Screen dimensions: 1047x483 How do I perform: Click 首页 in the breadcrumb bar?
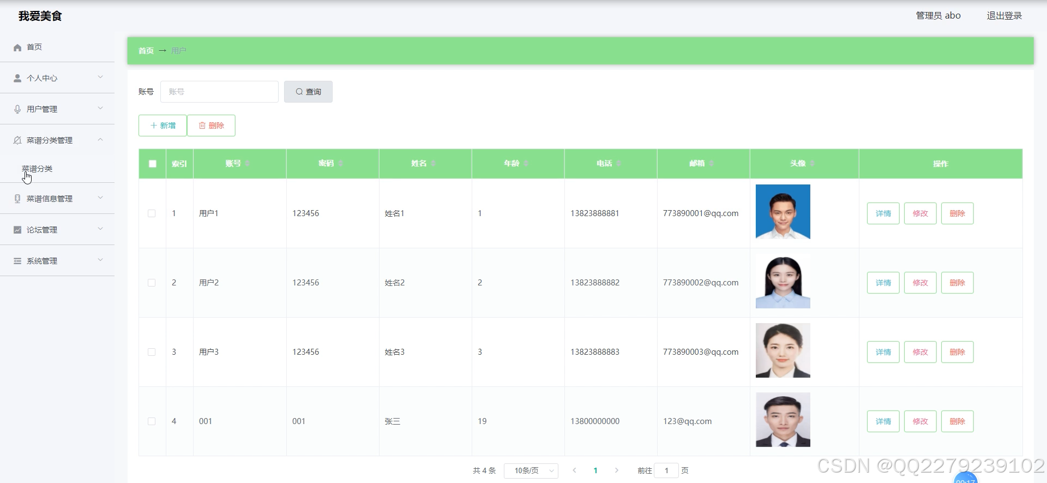click(x=146, y=51)
